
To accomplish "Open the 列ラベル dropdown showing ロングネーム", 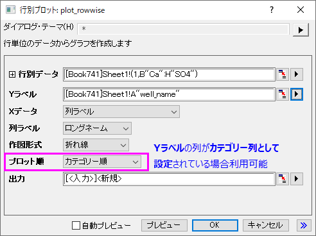I will [97, 128].
